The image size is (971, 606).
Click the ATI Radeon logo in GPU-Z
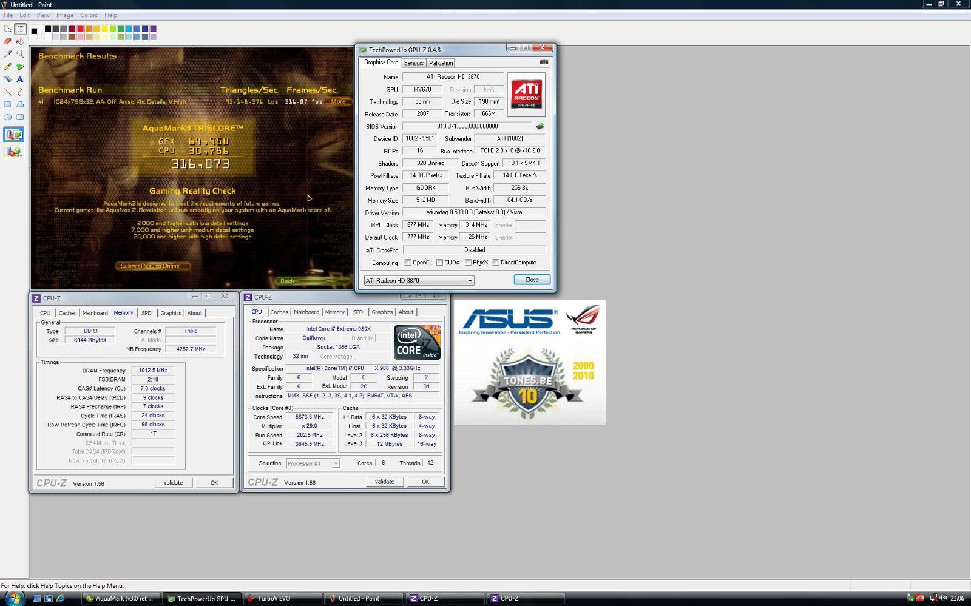coord(526,95)
